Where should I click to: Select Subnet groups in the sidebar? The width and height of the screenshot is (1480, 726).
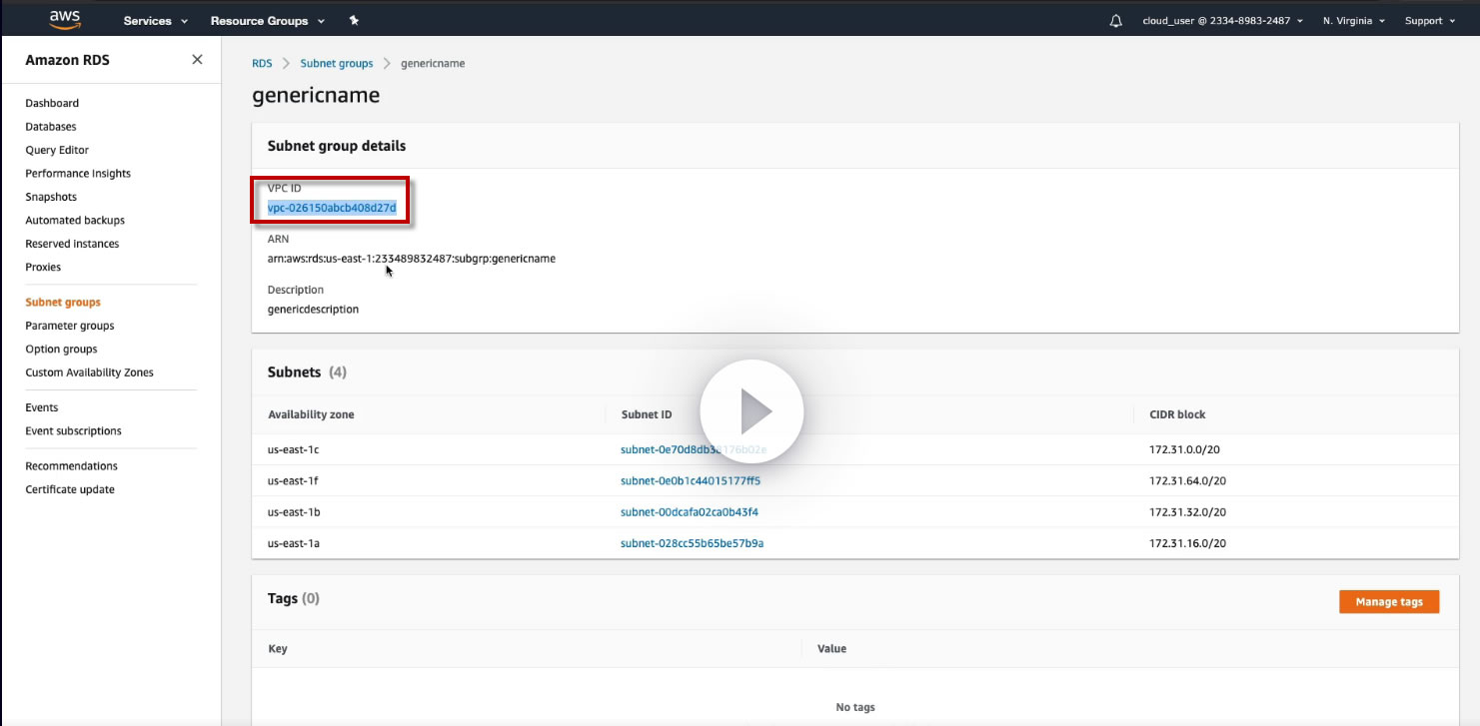pyautogui.click(x=63, y=302)
